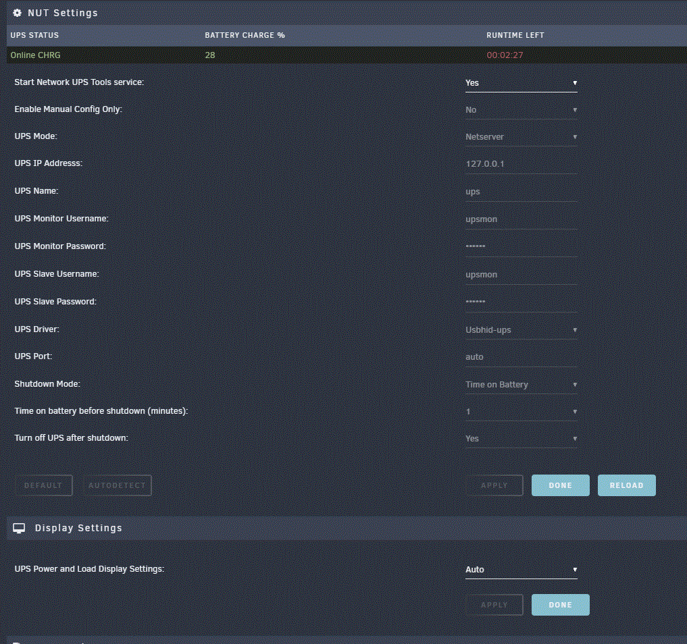Click the NUT Settings section title
Image resolution: width=687 pixels, height=644 pixels.
(63, 13)
